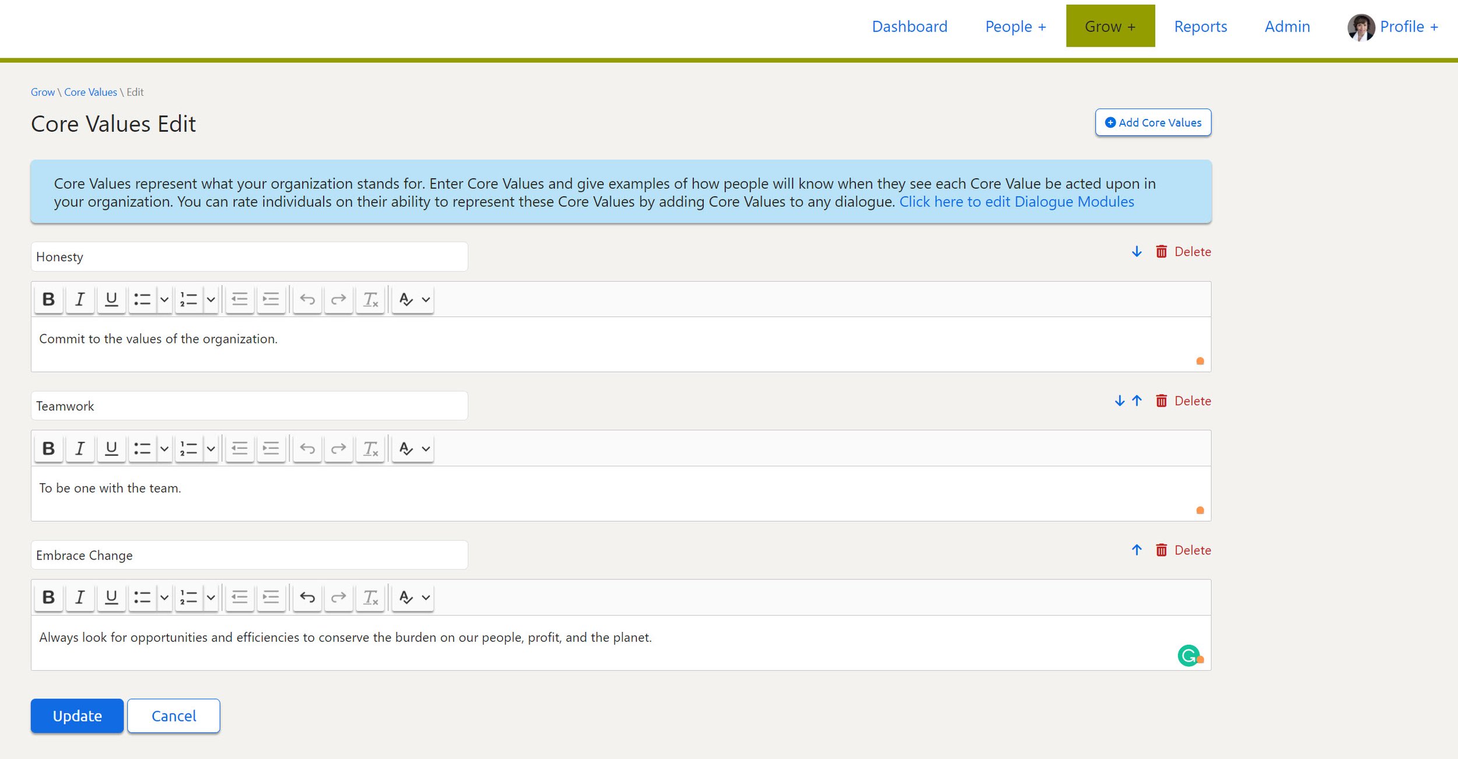
Task: Apply italic in the Teamwork editor
Action: click(x=80, y=448)
